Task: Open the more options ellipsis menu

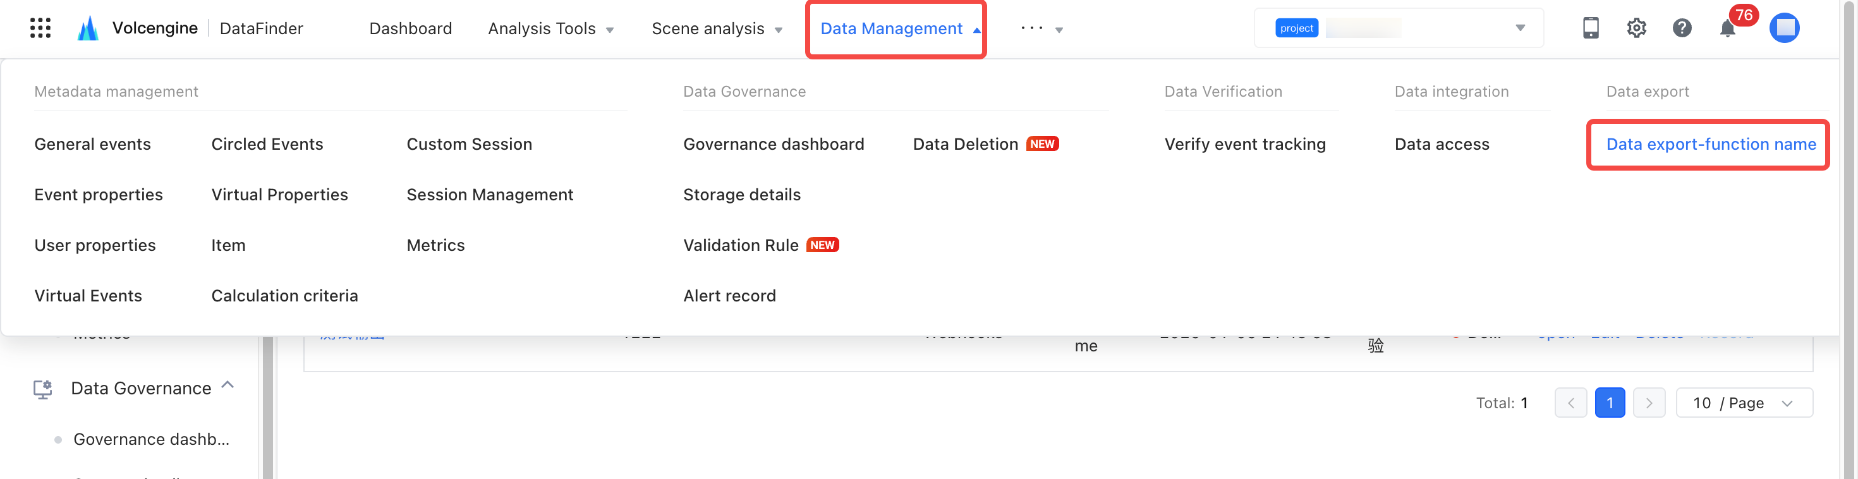Action: coord(1041,29)
